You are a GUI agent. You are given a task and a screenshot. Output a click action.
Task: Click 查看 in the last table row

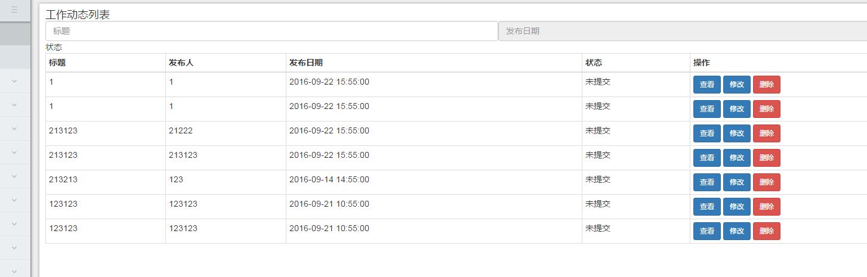coord(707,231)
